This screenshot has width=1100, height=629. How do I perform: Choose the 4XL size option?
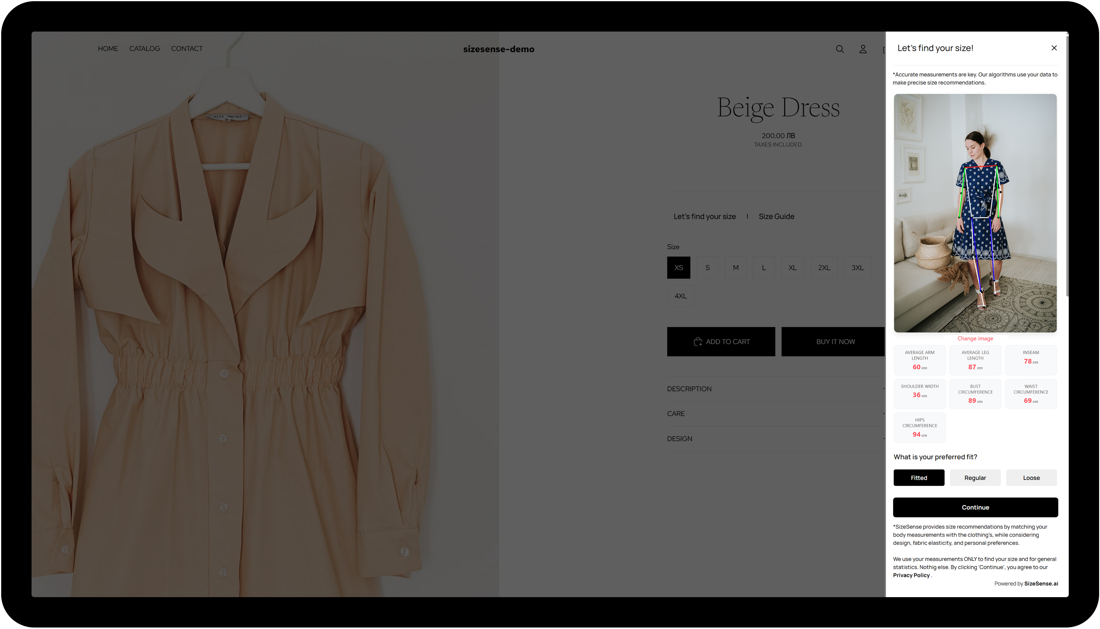(x=680, y=296)
